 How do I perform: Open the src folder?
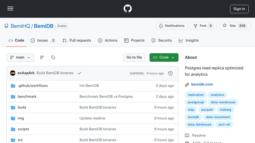tap(20, 140)
